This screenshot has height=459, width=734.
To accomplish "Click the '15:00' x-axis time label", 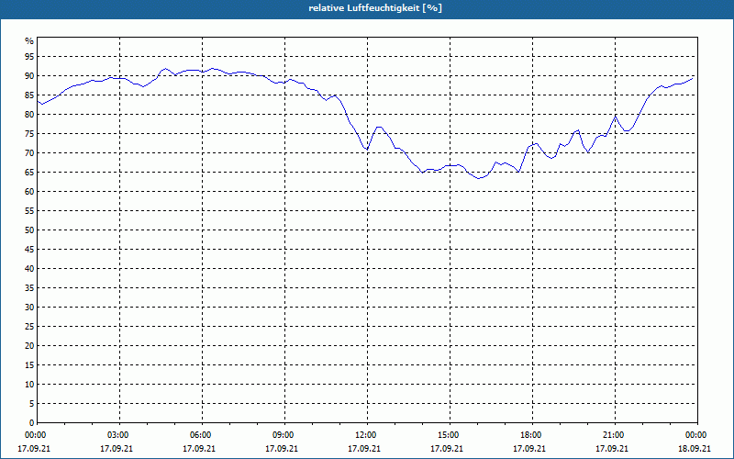I will coord(450,435).
